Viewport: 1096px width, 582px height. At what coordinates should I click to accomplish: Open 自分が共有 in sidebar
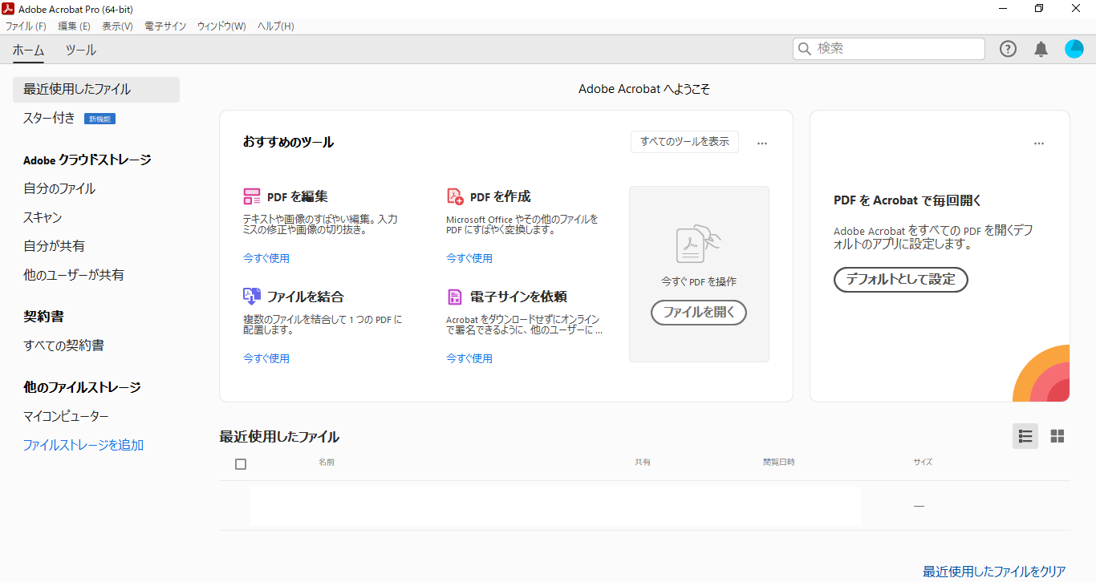[x=54, y=246]
